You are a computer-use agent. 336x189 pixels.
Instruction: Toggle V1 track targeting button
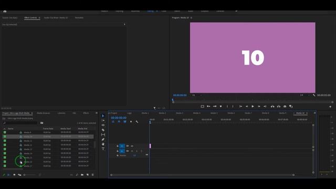(x=122, y=146)
